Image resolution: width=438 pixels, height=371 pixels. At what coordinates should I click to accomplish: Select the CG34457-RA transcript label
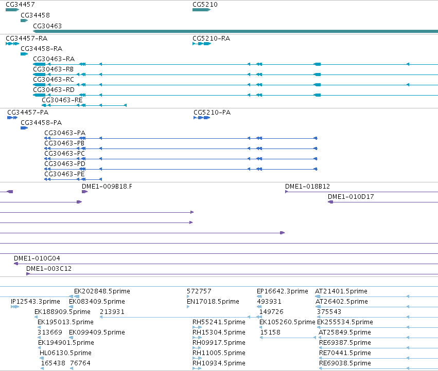tap(27, 39)
